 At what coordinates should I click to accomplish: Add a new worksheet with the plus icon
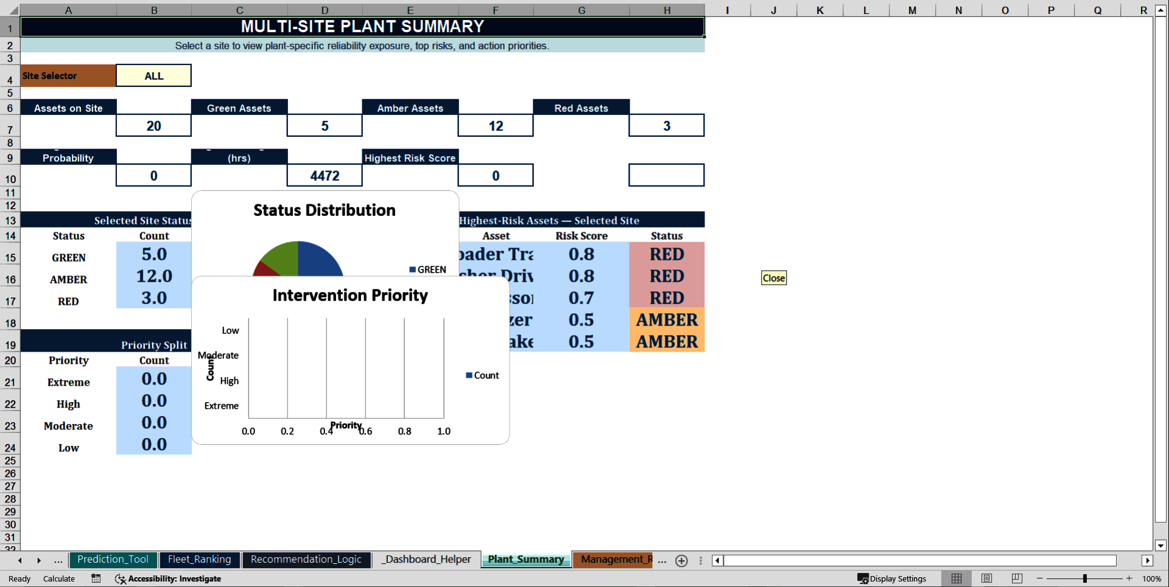681,561
